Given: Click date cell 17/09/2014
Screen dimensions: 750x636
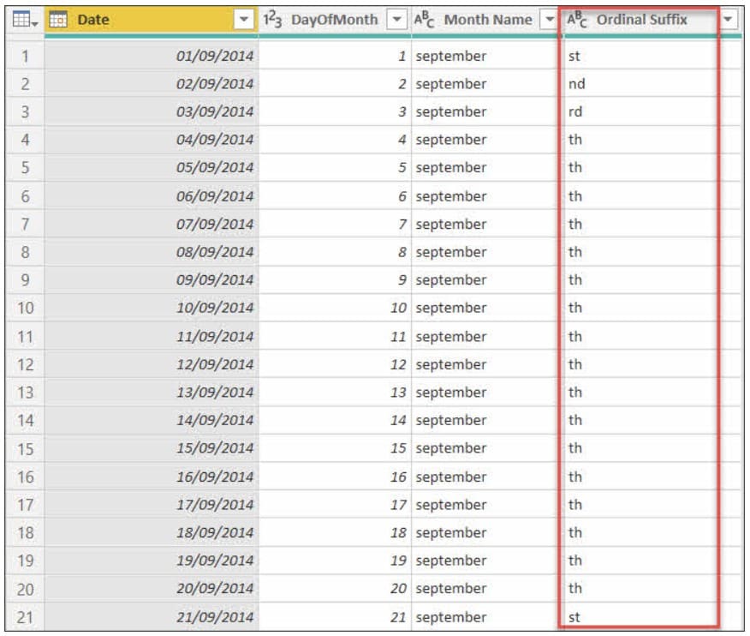Looking at the screenshot, I should click(x=152, y=505).
